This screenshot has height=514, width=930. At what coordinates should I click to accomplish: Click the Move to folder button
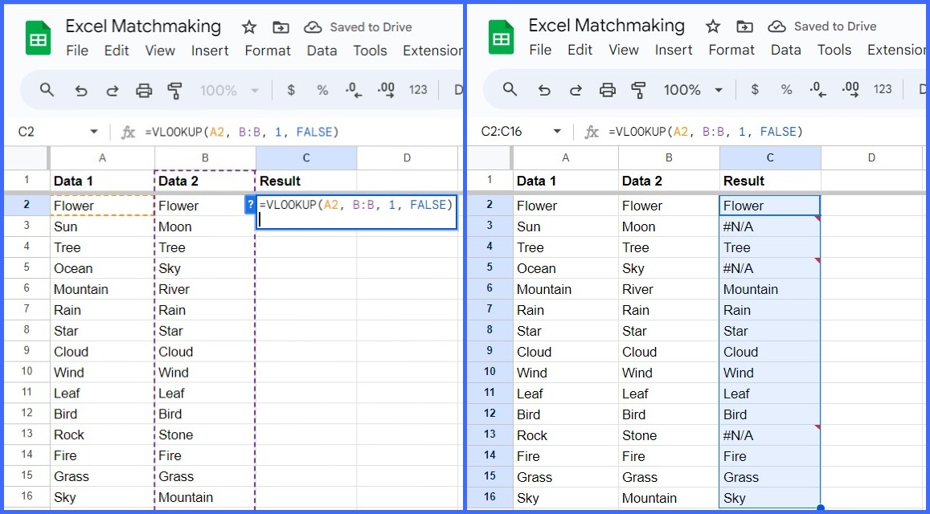click(x=281, y=27)
